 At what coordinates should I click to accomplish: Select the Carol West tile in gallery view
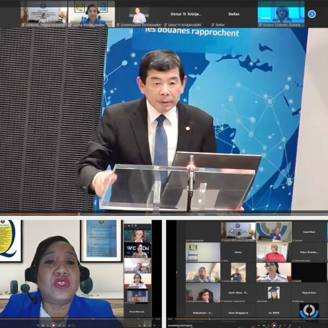coord(309,232)
